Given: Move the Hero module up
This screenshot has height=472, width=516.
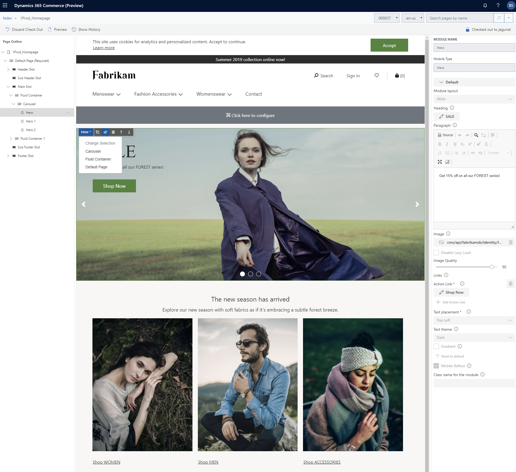Looking at the screenshot, I should pos(121,132).
